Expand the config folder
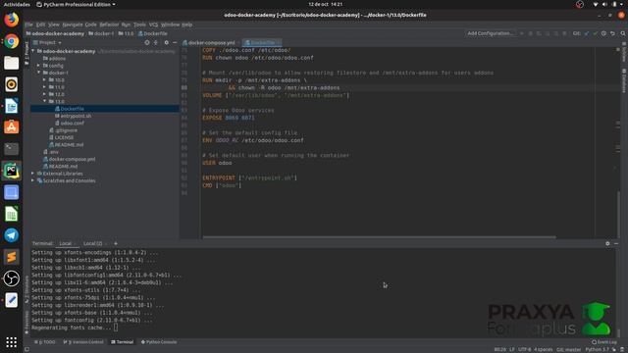Screen dimensions: 628x353 click(x=39, y=66)
